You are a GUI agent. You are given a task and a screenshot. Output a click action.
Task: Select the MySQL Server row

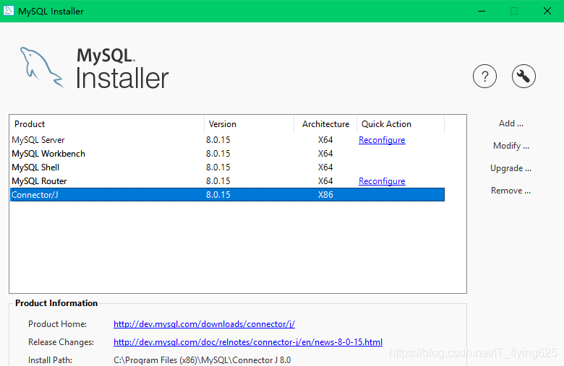pyautogui.click(x=227, y=140)
